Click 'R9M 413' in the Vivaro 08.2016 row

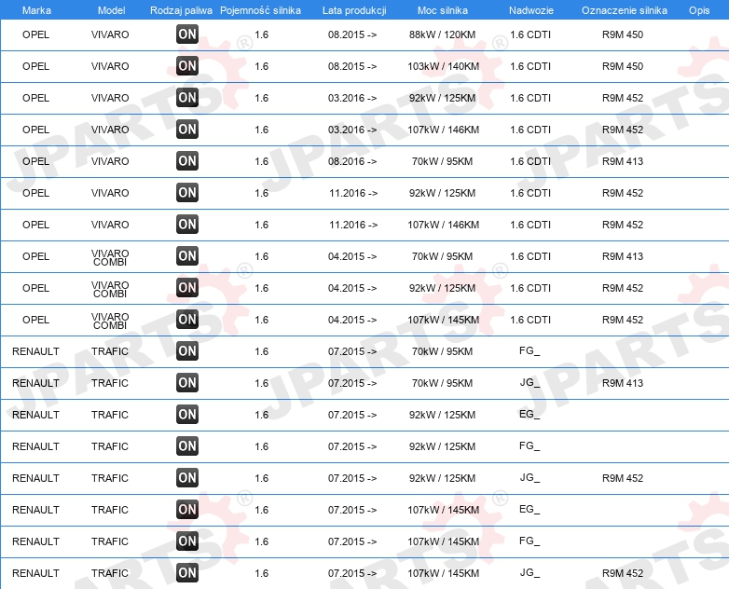click(623, 161)
